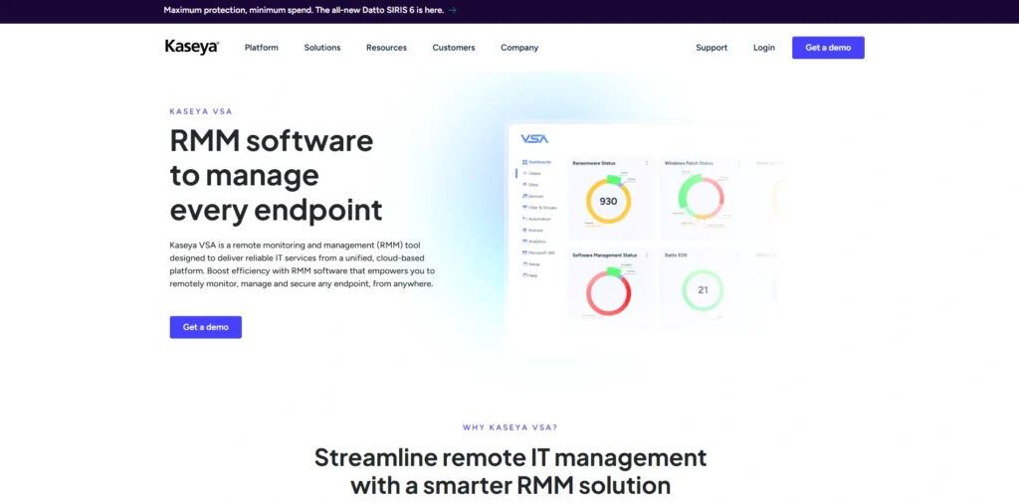Click the Software Management Status card title

click(604, 255)
